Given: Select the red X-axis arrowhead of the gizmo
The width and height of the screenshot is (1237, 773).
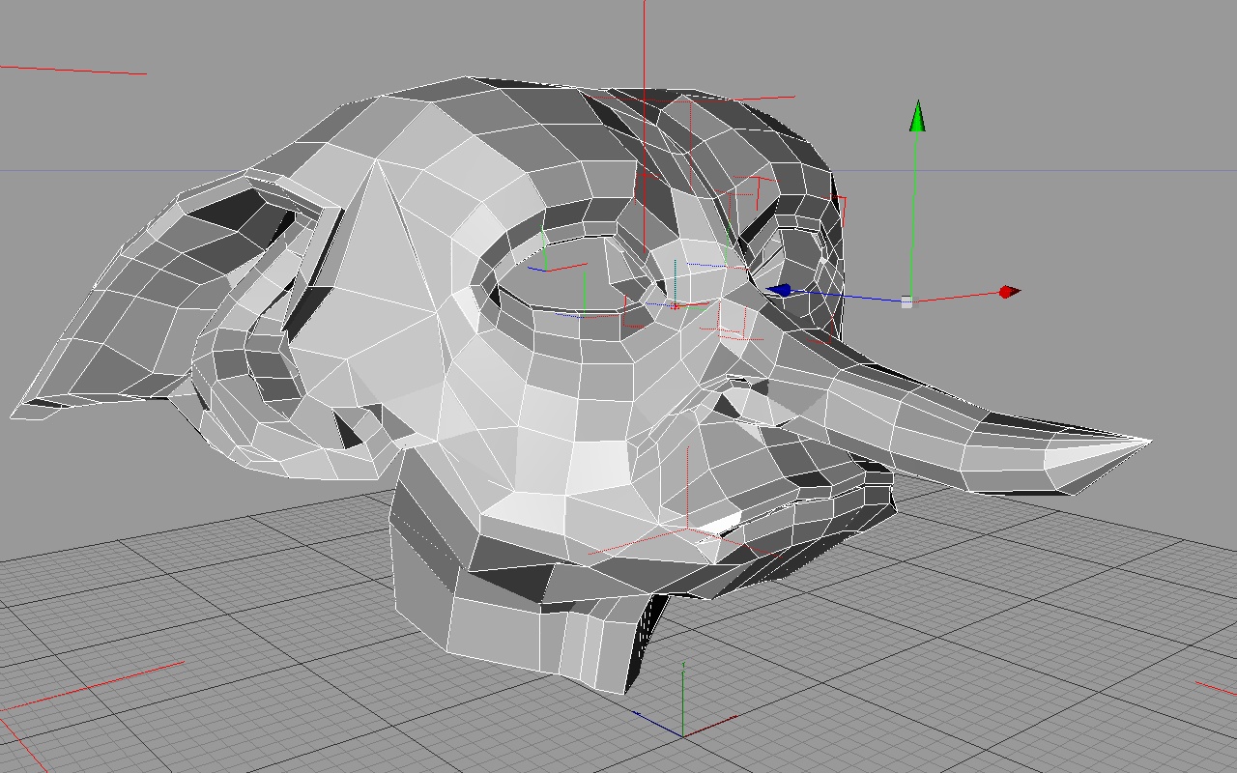Looking at the screenshot, I should coord(1010,292).
